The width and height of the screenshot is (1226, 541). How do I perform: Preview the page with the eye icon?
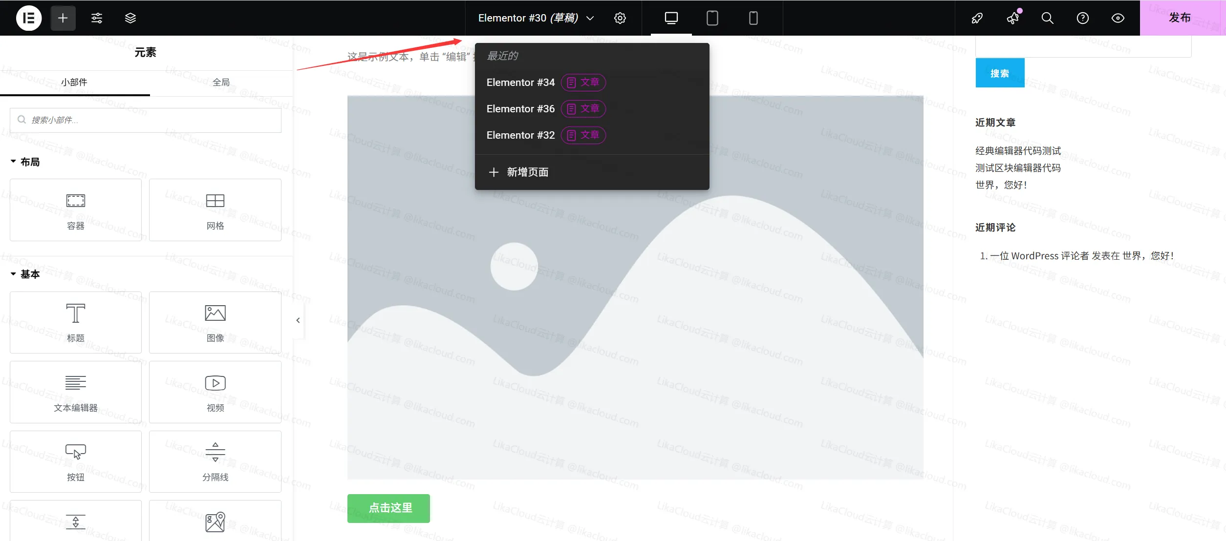point(1118,18)
